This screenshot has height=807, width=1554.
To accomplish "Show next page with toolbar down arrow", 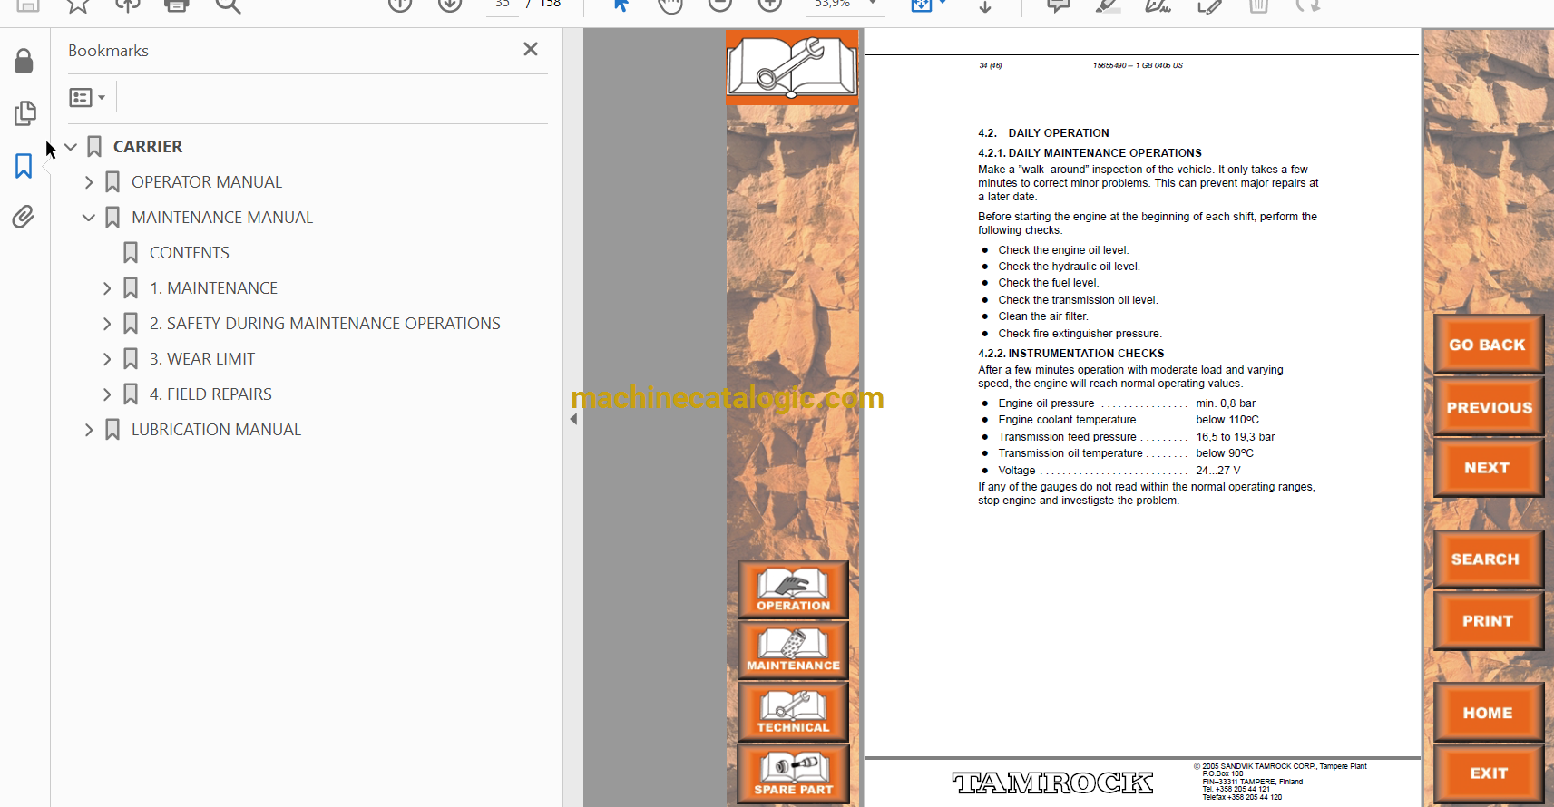I will point(450,5).
